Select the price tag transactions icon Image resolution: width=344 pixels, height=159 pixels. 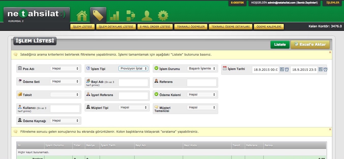(98, 15)
